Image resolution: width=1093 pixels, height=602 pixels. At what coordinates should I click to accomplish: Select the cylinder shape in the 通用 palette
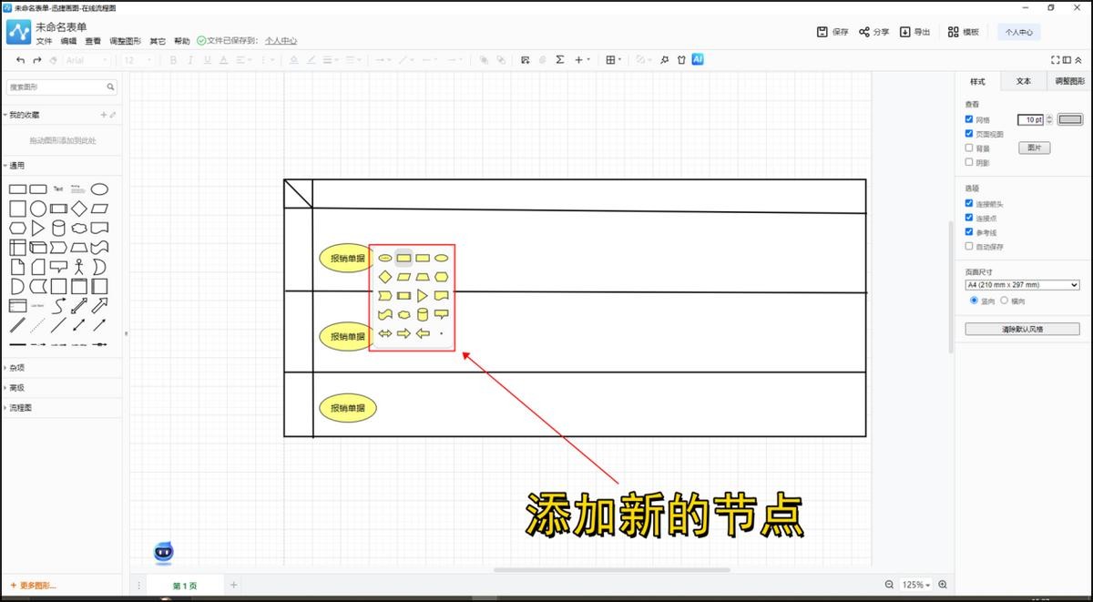click(58, 228)
